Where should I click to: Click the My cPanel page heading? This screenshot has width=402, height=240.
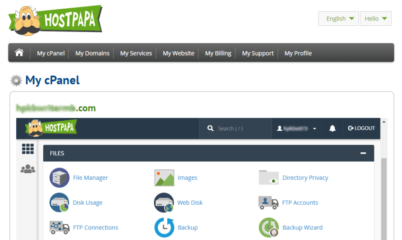click(x=52, y=80)
